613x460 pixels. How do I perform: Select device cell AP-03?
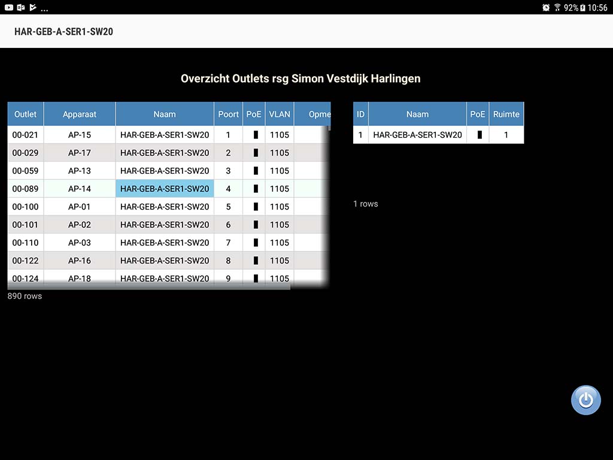80,243
